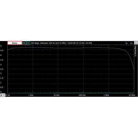The height and width of the screenshot is (138, 138).
Task: Toggle the cyan C2 channel
Action: tap(28, 43)
